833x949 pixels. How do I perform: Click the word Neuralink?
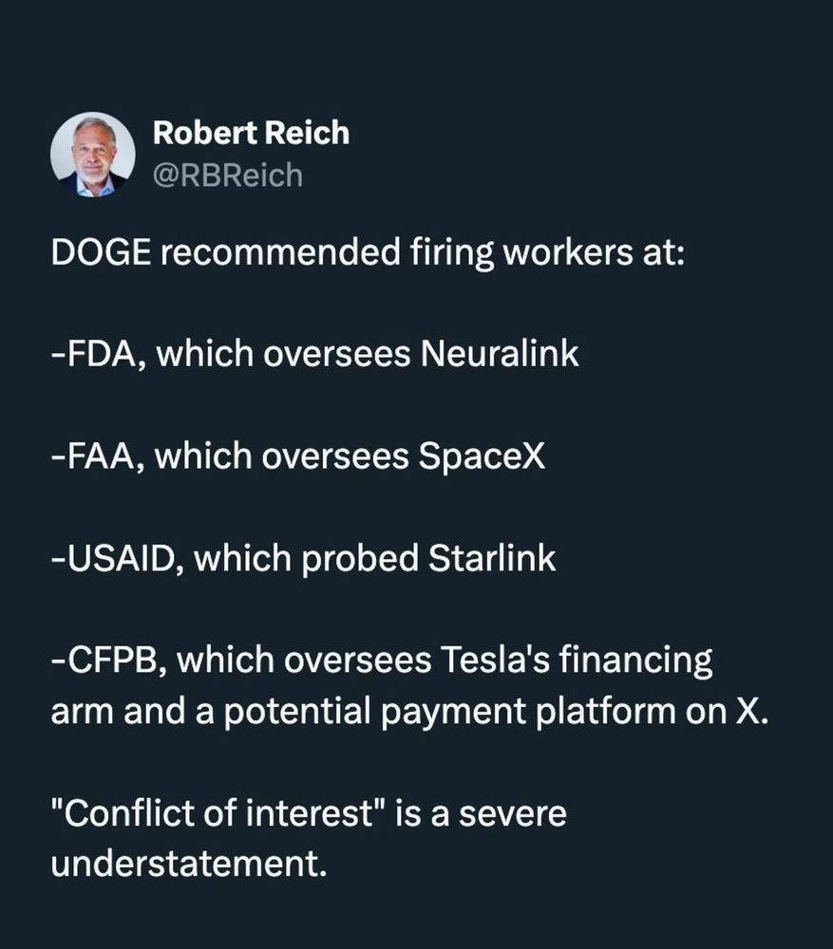[x=500, y=353]
